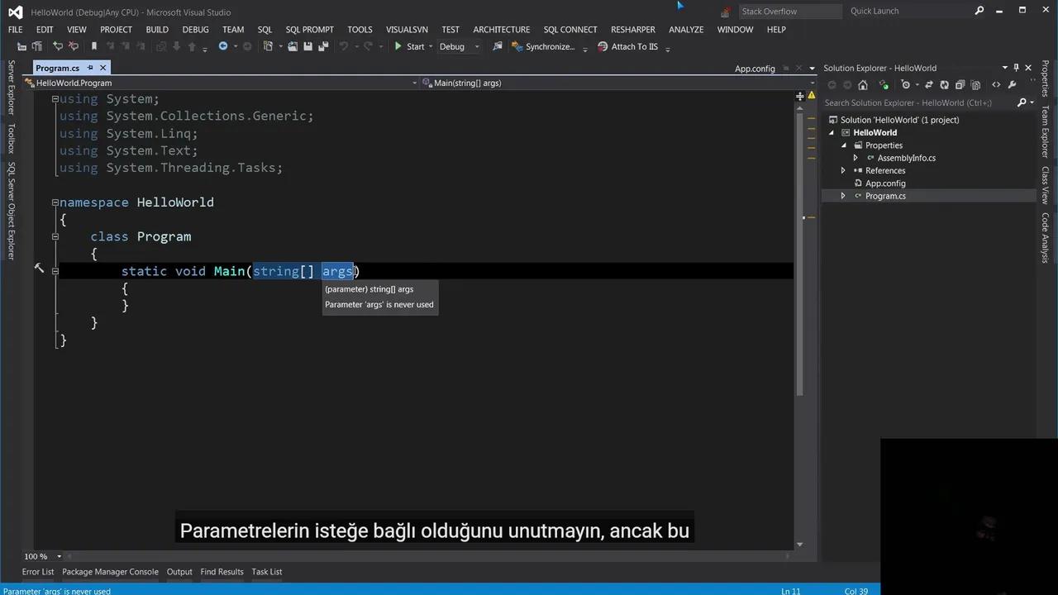1058x595 pixels.
Task: Click the New Project toolbar icon
Action: (x=268, y=46)
